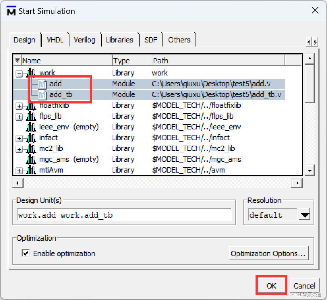Switch to the Libraries tab

tap(120, 39)
